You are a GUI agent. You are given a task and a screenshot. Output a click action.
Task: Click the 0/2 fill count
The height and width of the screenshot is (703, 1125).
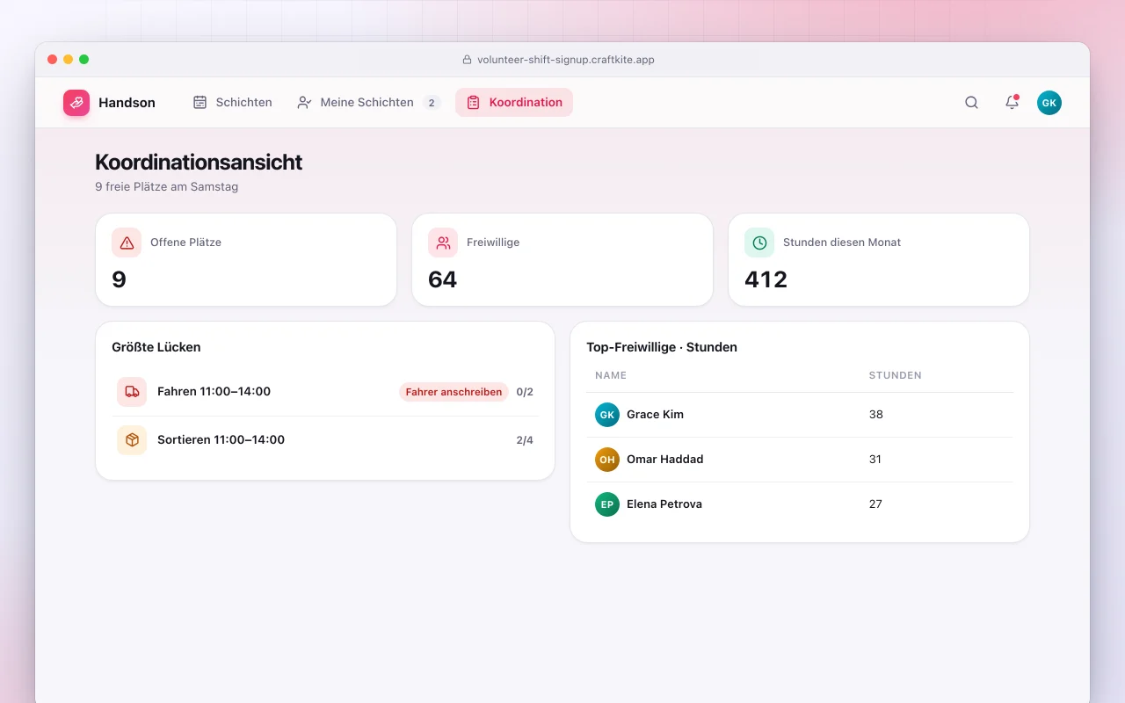525,392
